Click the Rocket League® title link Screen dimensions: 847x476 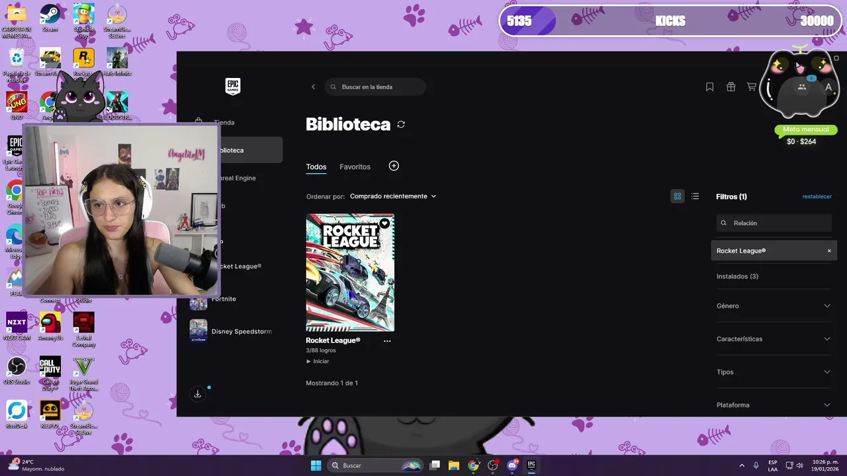pyautogui.click(x=333, y=340)
